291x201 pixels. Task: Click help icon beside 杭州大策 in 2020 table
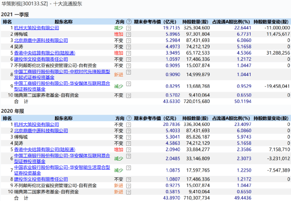coord(128,125)
